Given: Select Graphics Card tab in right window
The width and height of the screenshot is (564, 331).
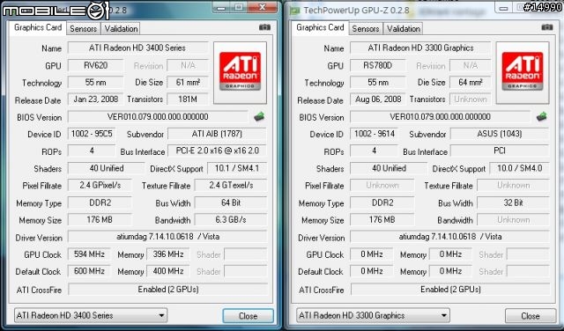Looking at the screenshot, I should [x=320, y=27].
